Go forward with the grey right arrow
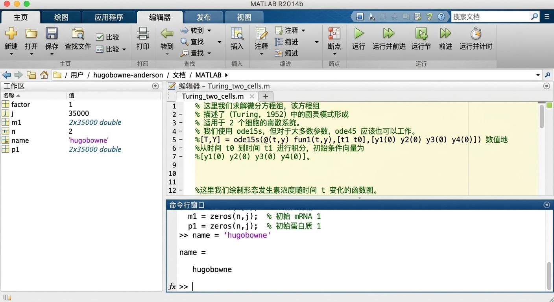This screenshot has width=554, height=302. click(x=18, y=75)
